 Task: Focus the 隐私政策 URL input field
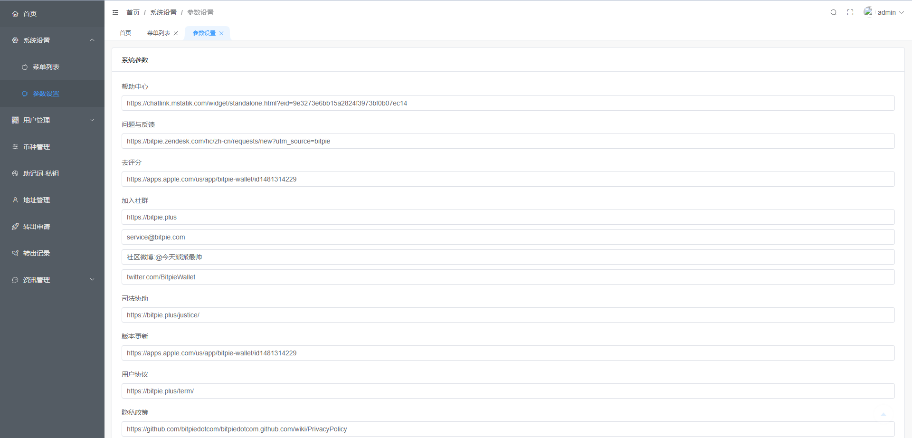point(508,429)
